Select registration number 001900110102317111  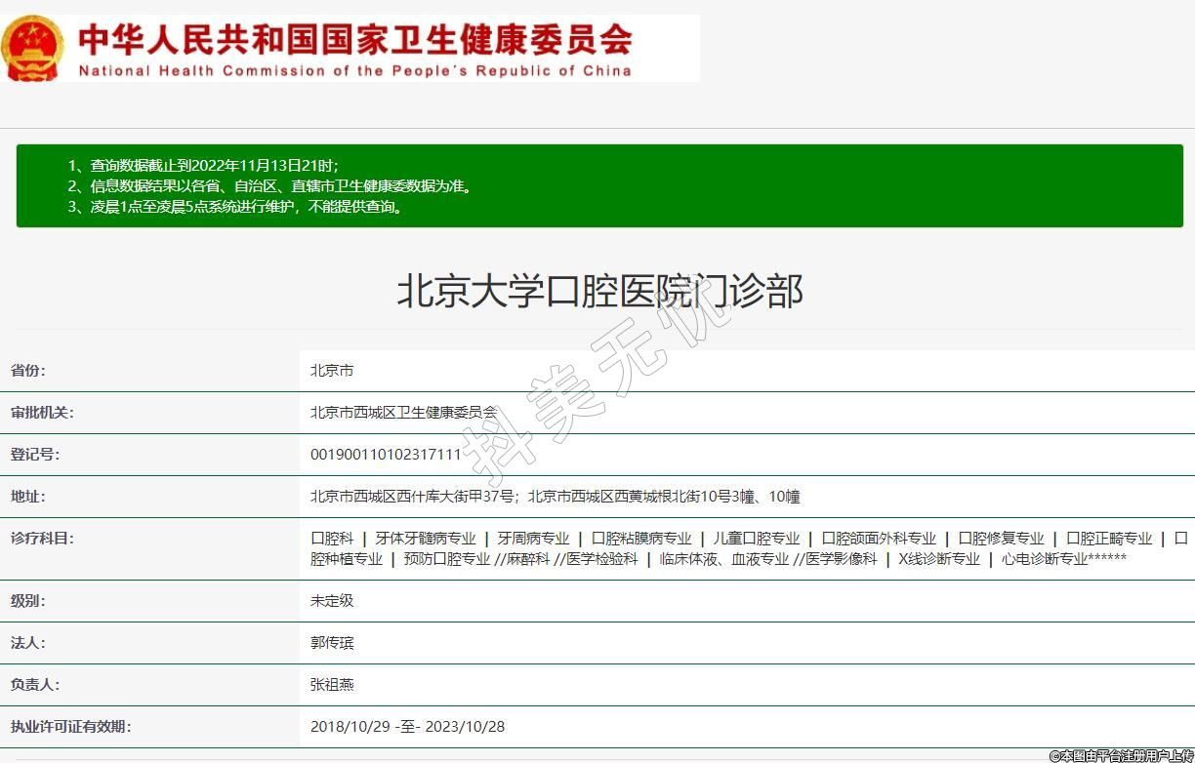coord(386,455)
